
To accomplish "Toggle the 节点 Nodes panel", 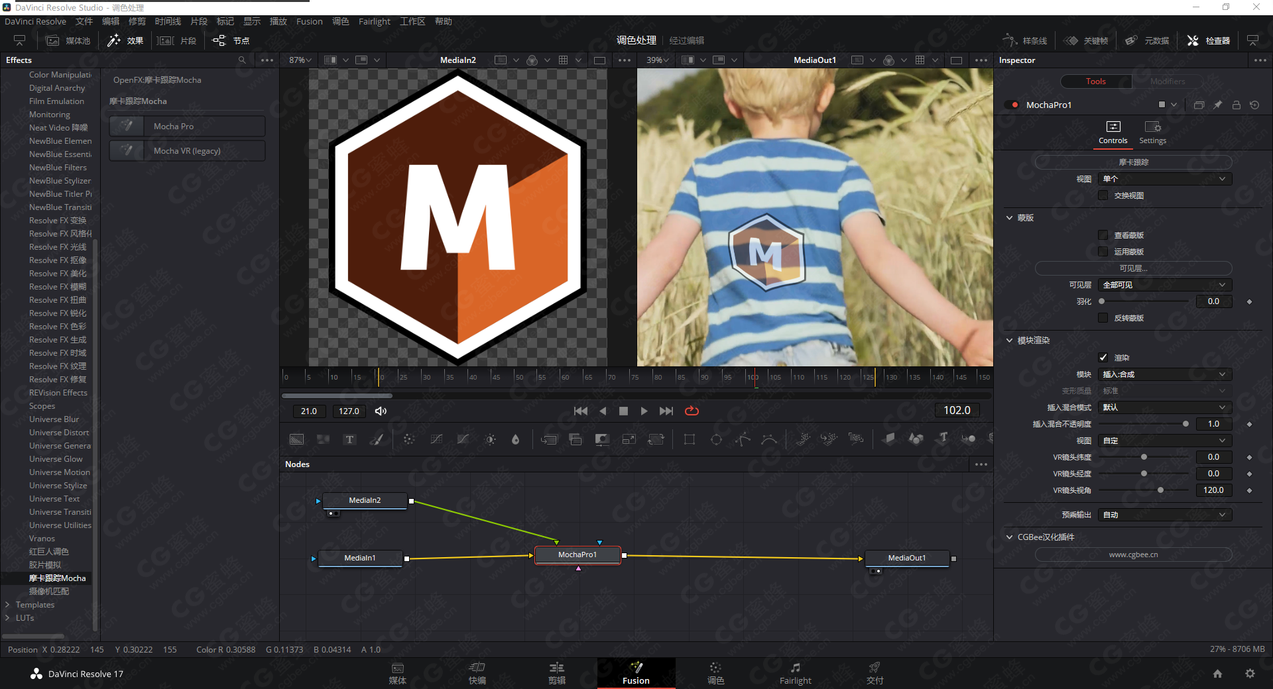I will (231, 40).
